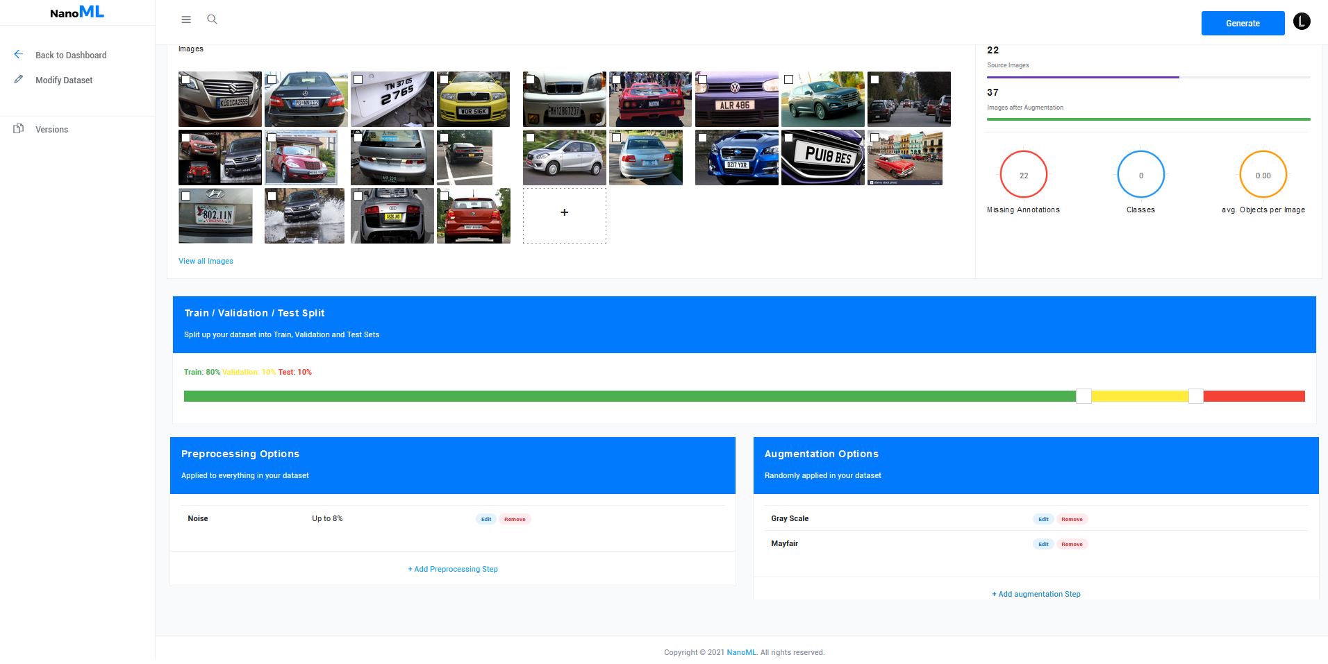This screenshot has height=664, width=1328.
Task: Click the 'Train / Validation / Test Split' heading
Action: [x=254, y=313]
